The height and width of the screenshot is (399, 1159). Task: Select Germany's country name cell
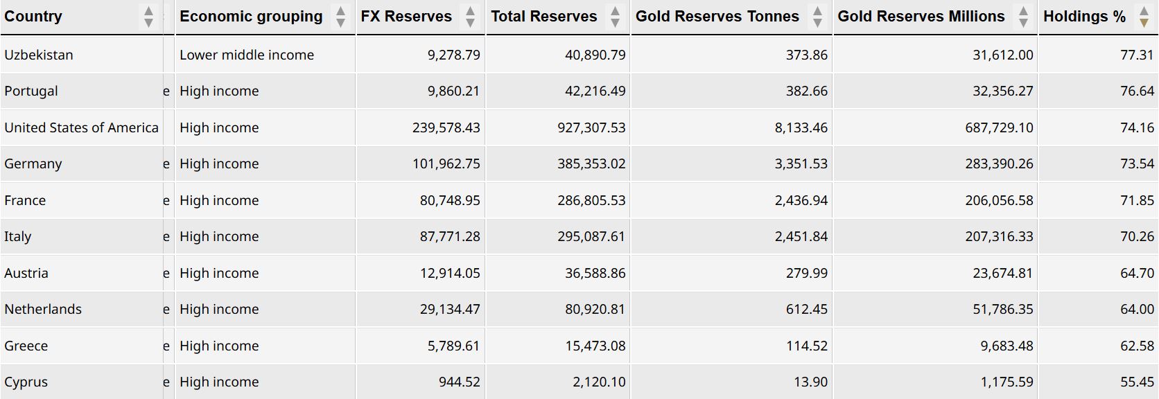(33, 164)
